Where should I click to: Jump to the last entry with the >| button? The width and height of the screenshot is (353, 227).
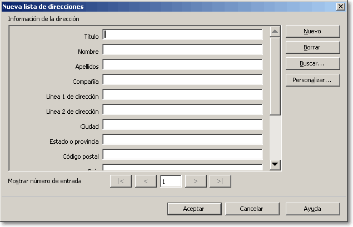click(x=220, y=181)
